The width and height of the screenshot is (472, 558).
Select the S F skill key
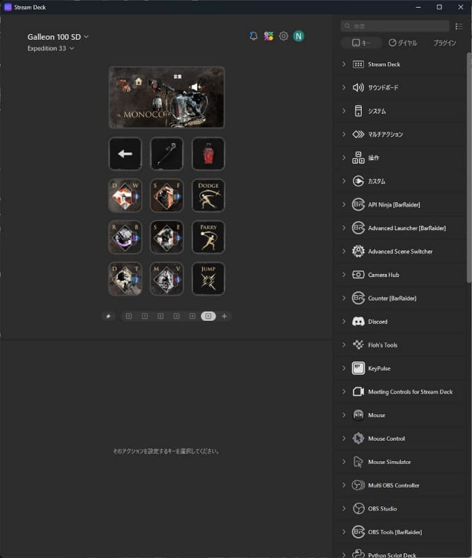coord(167,195)
